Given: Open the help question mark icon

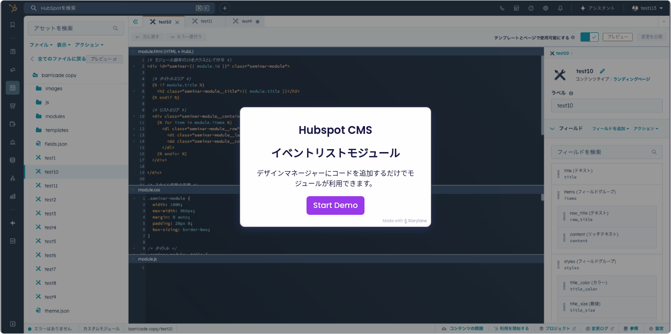Looking at the screenshot, I should (531, 8).
